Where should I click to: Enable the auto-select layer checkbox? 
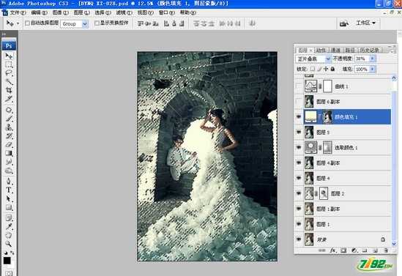(27, 23)
